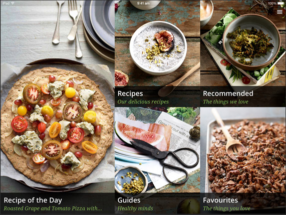286x215 pixels.
Task: Tap the 'Healthy minds' subtitle
Action: pos(135,208)
